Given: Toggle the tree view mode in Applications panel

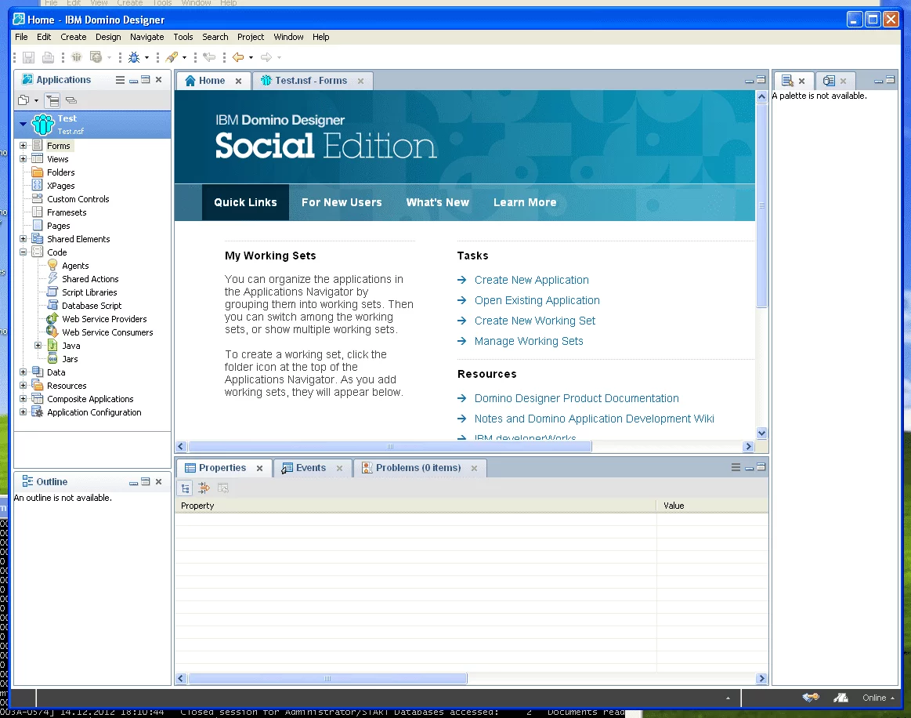Looking at the screenshot, I should click(x=52, y=100).
